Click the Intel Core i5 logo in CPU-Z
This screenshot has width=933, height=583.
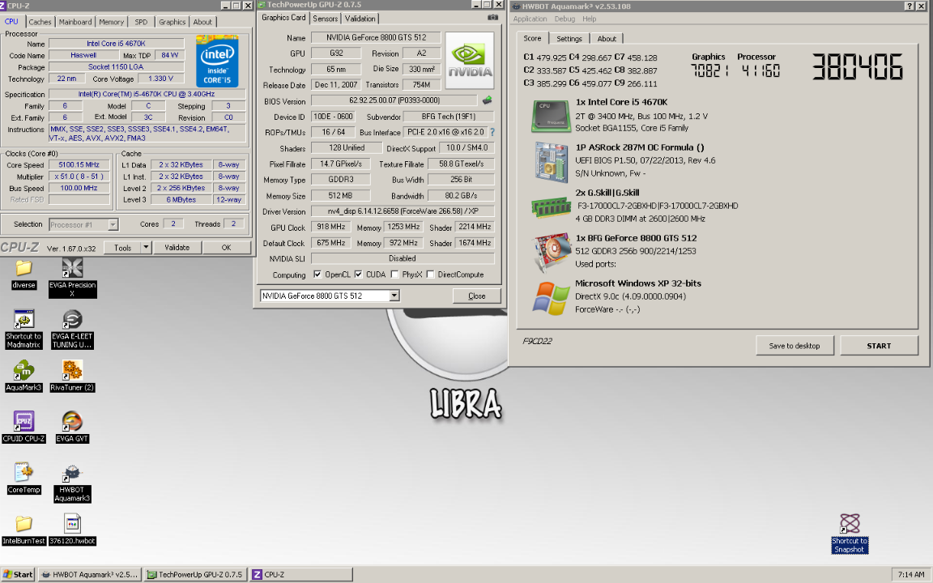pyautogui.click(x=217, y=62)
